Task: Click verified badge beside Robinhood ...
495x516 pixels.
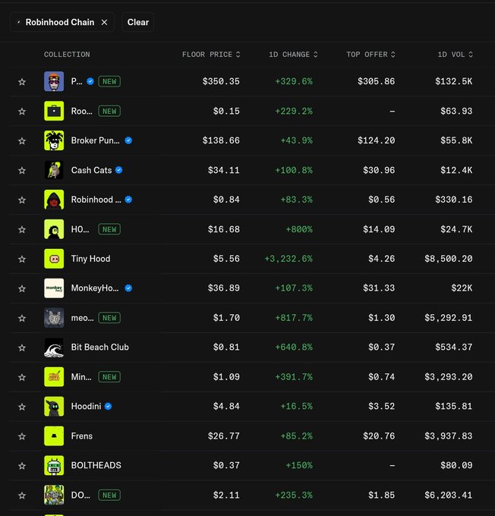Action: 128,200
